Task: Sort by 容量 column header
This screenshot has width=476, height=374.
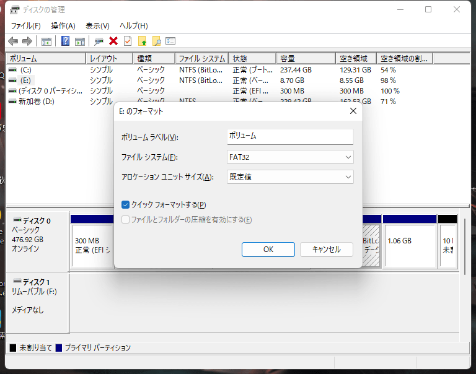Action: [x=306, y=58]
